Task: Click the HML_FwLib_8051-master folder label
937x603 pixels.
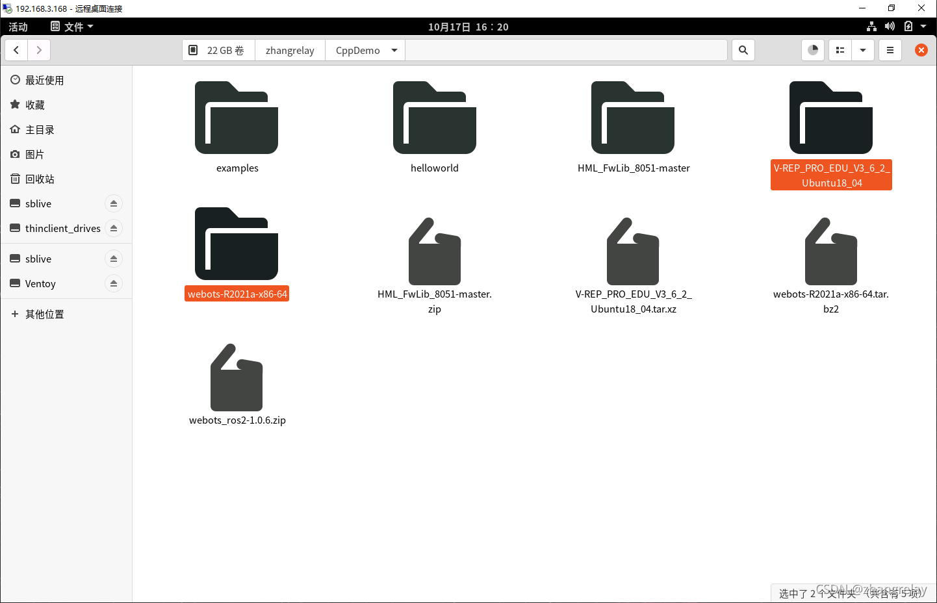Action: 634,168
